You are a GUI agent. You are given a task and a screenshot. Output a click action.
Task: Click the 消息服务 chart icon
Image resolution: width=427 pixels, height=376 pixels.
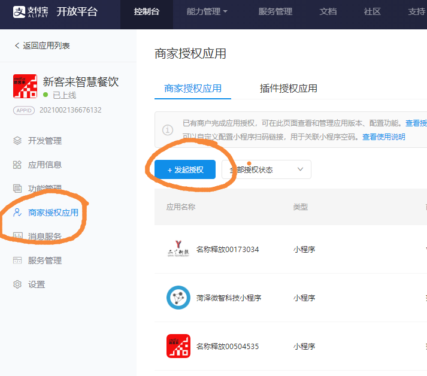point(18,236)
